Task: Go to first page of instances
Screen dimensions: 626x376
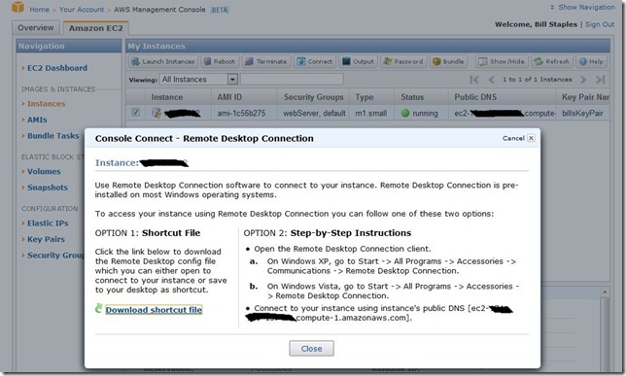Action: (474, 80)
